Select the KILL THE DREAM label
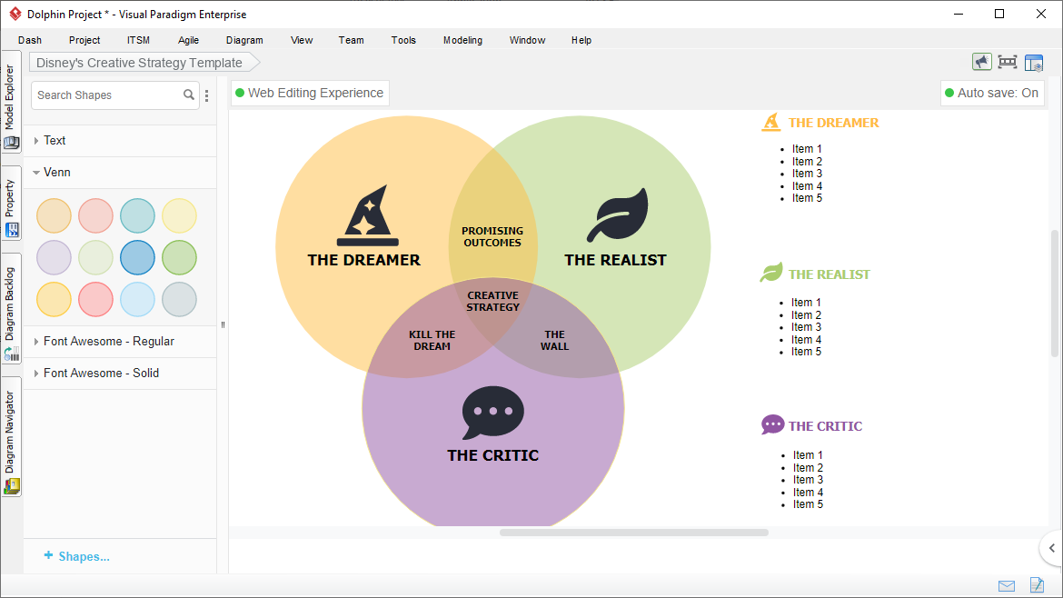1063x598 pixels. pos(432,341)
